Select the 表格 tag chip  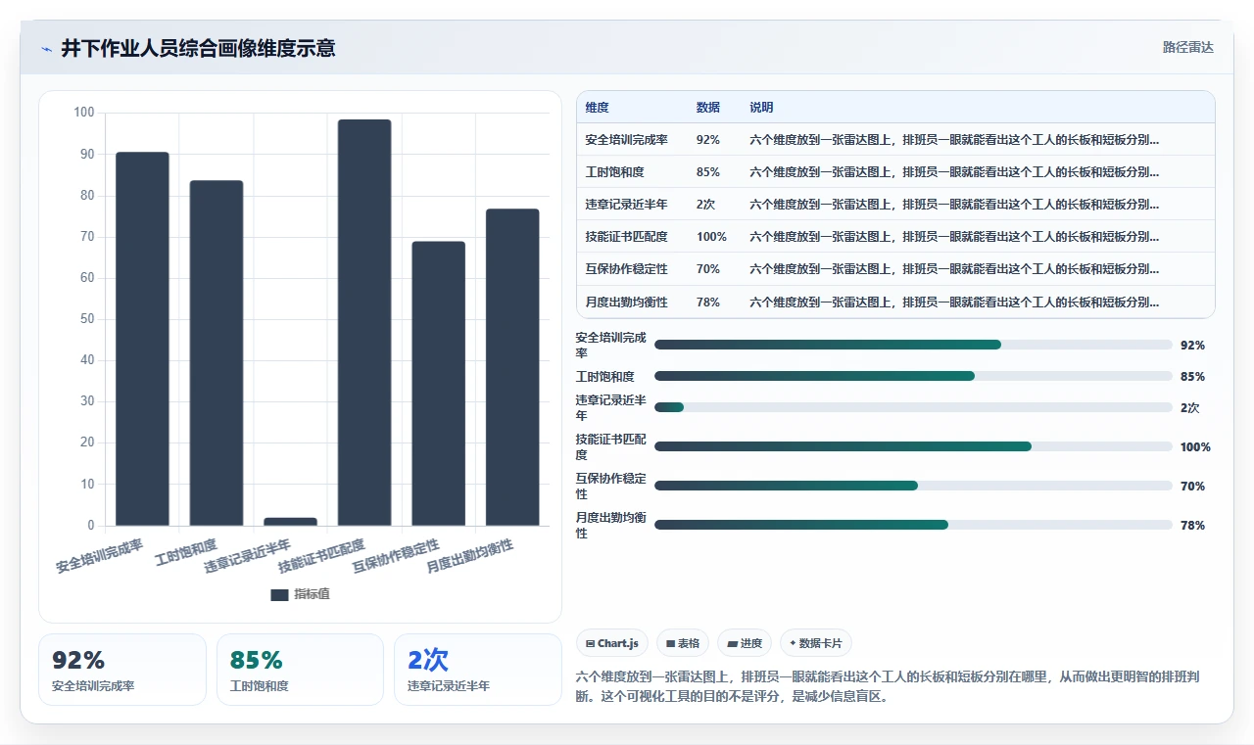(682, 643)
